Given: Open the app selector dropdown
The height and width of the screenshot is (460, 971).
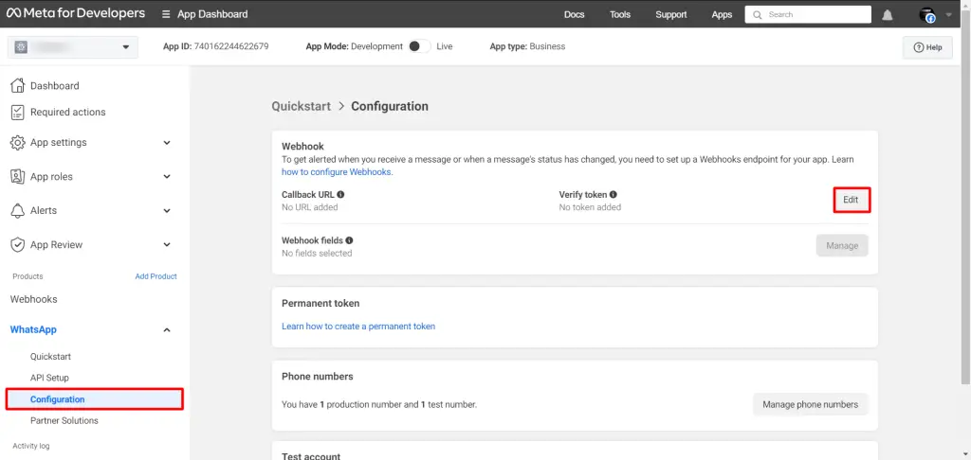Looking at the screenshot, I should point(72,47).
